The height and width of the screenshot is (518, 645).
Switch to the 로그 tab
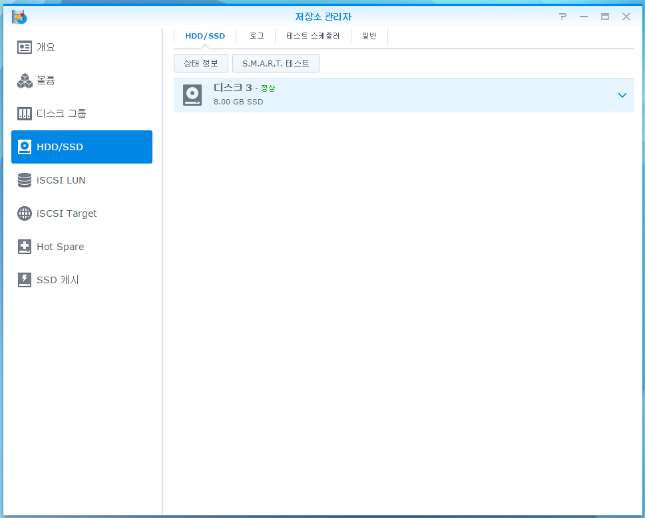click(x=256, y=36)
